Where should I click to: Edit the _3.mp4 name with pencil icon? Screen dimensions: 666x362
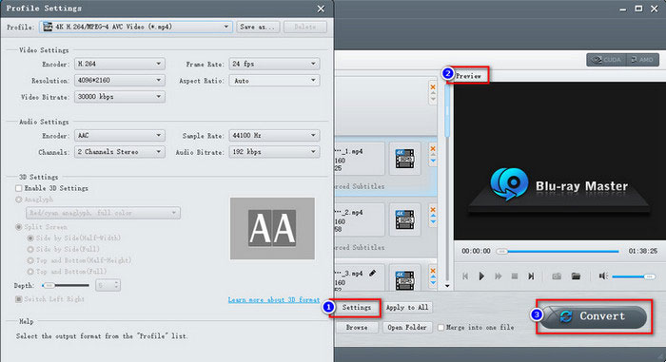pyautogui.click(x=373, y=274)
